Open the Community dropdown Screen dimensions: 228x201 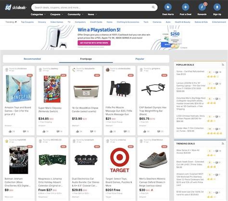click(x=76, y=14)
